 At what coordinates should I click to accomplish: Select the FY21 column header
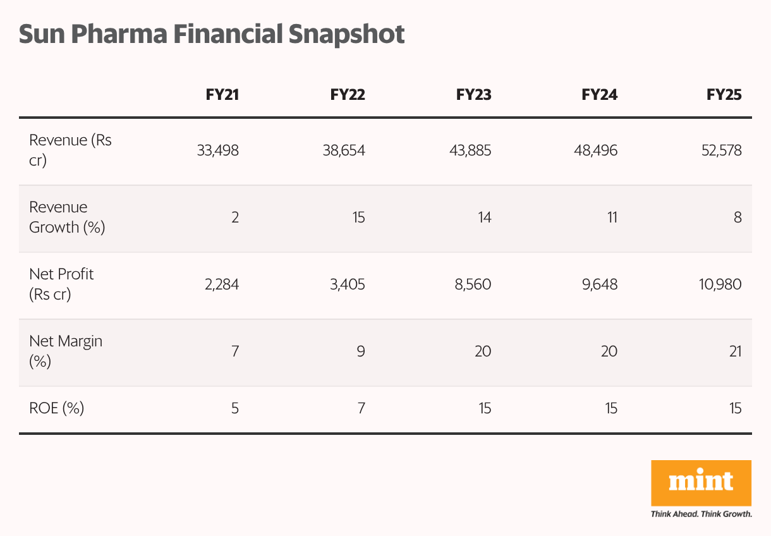(x=222, y=95)
